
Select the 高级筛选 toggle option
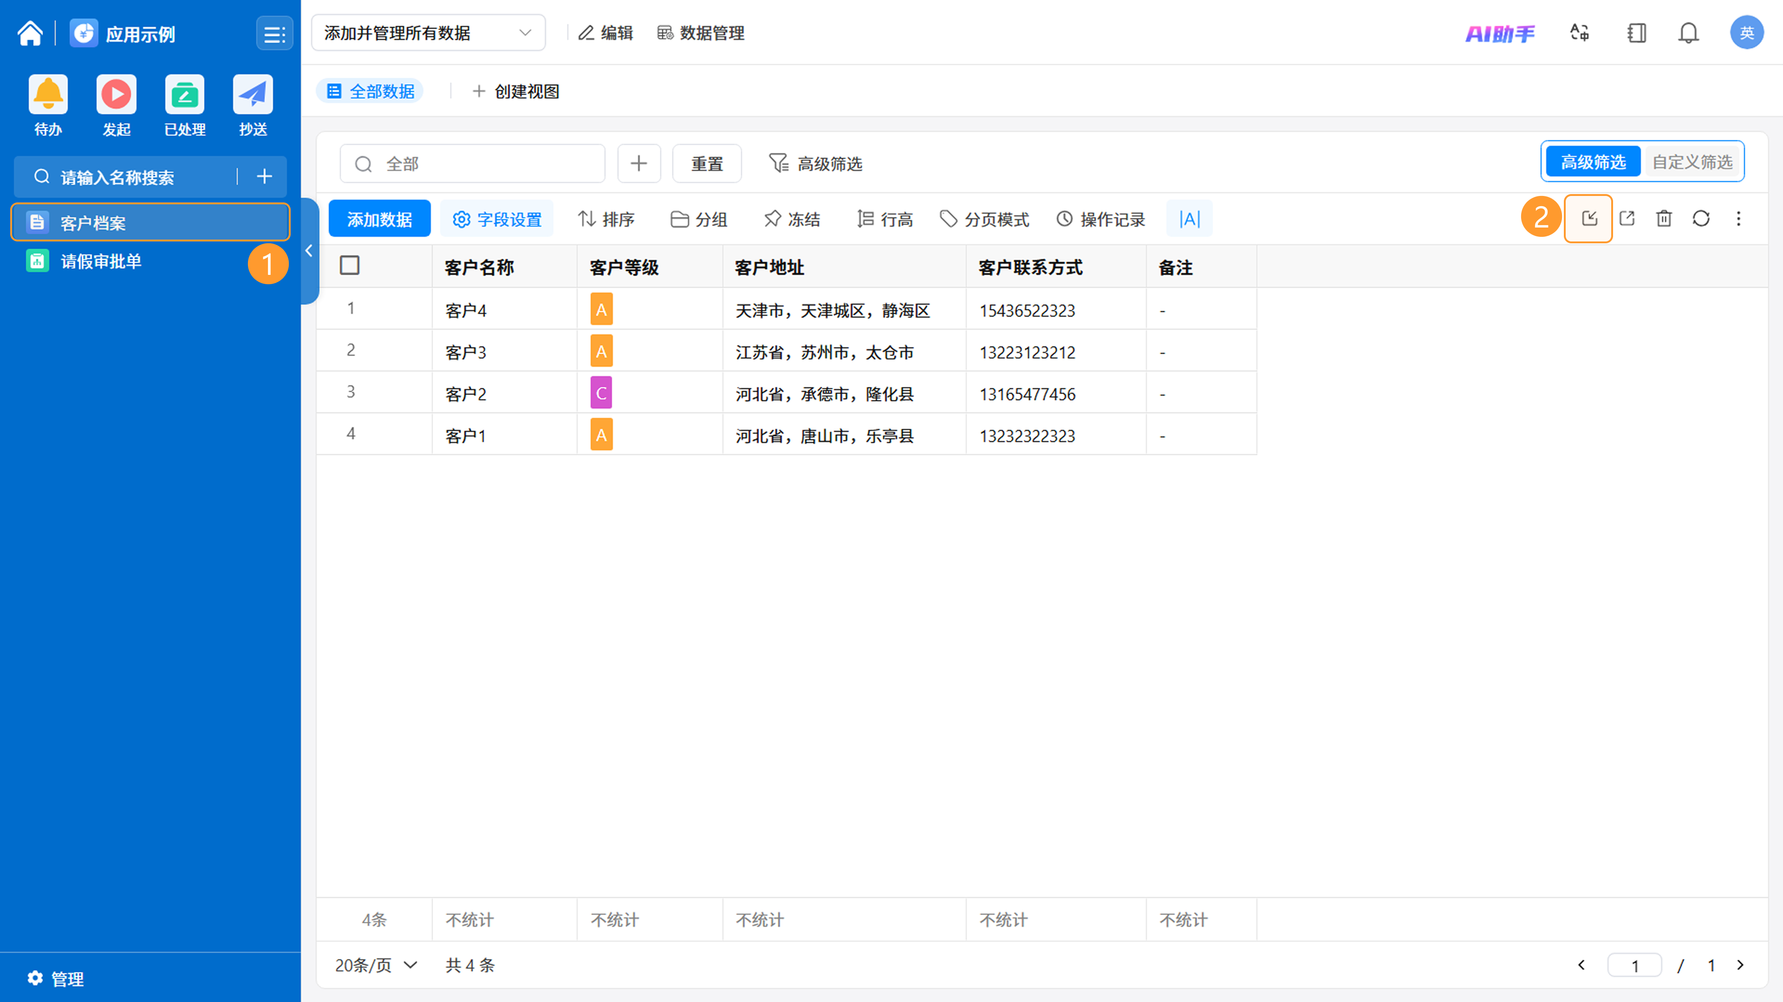(1593, 162)
